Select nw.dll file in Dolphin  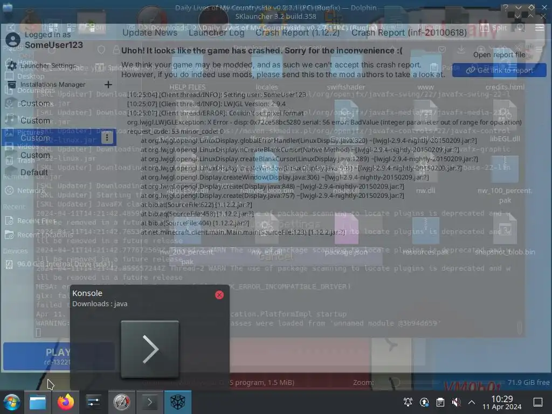(426, 176)
